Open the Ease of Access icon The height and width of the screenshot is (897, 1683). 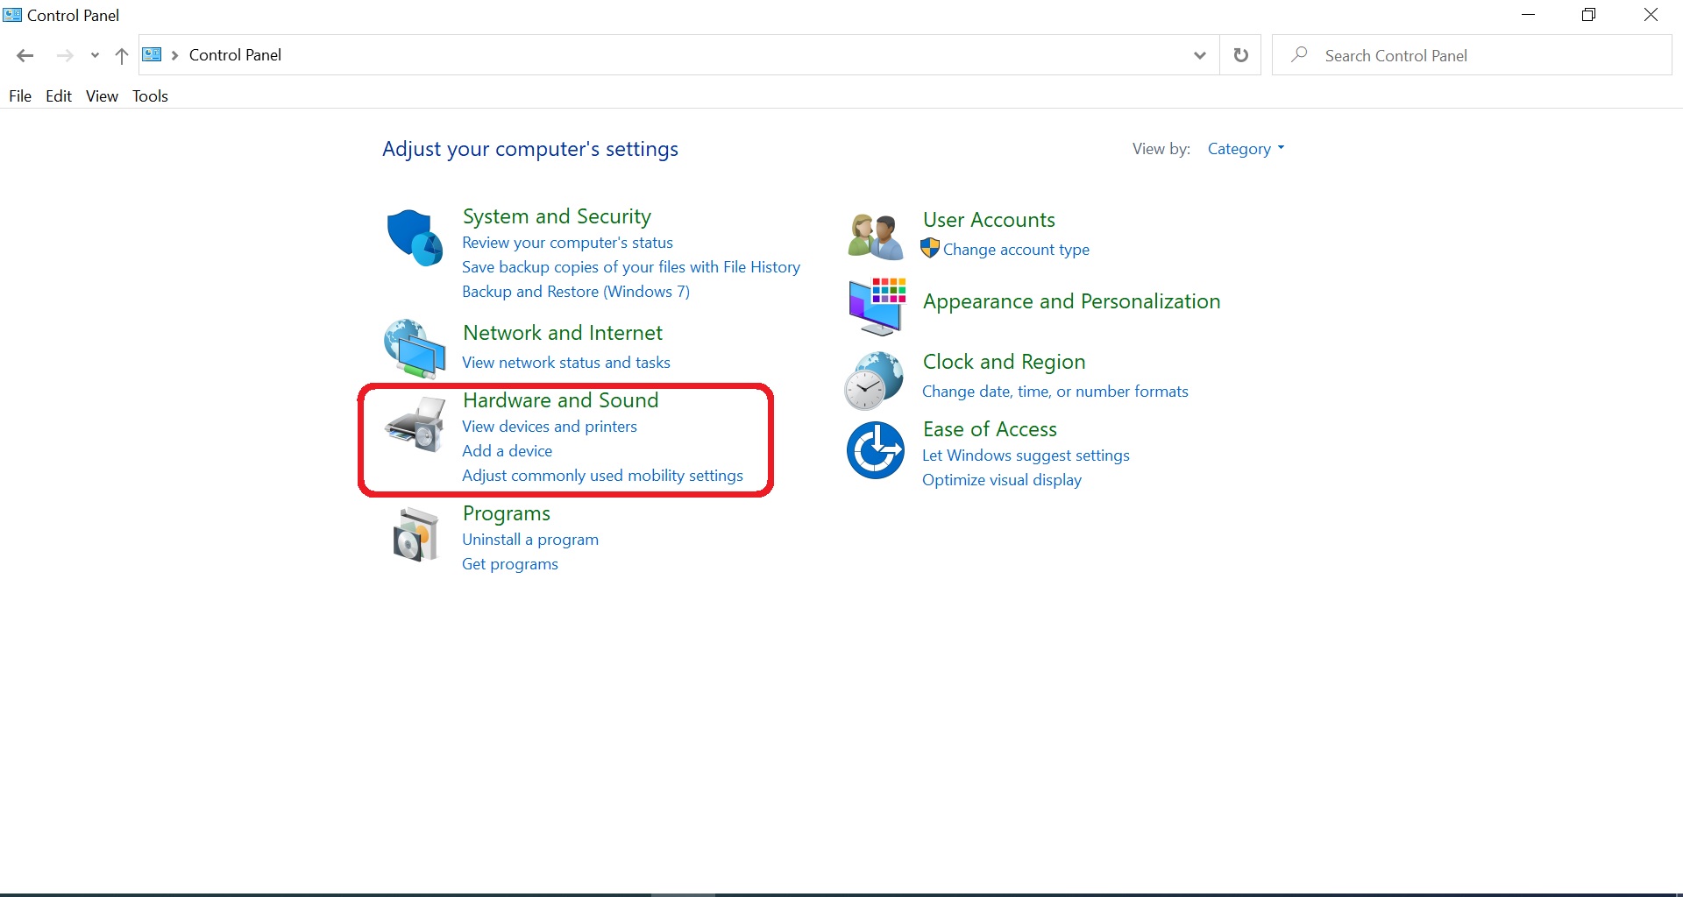tap(875, 450)
